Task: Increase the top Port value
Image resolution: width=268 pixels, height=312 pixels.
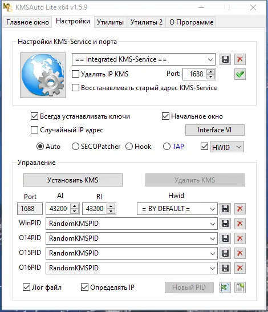Action: pos(211,71)
